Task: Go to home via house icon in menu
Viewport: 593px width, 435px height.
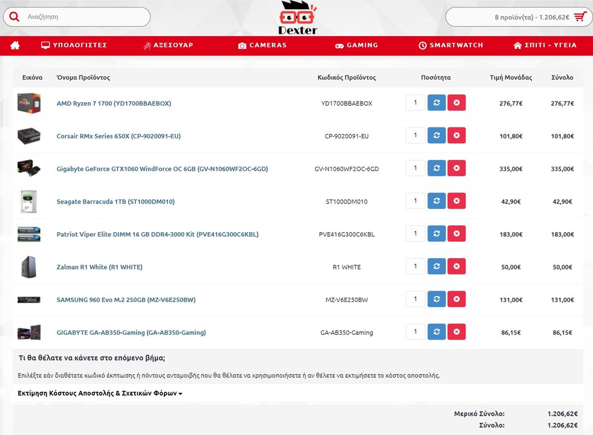Action: [x=15, y=45]
